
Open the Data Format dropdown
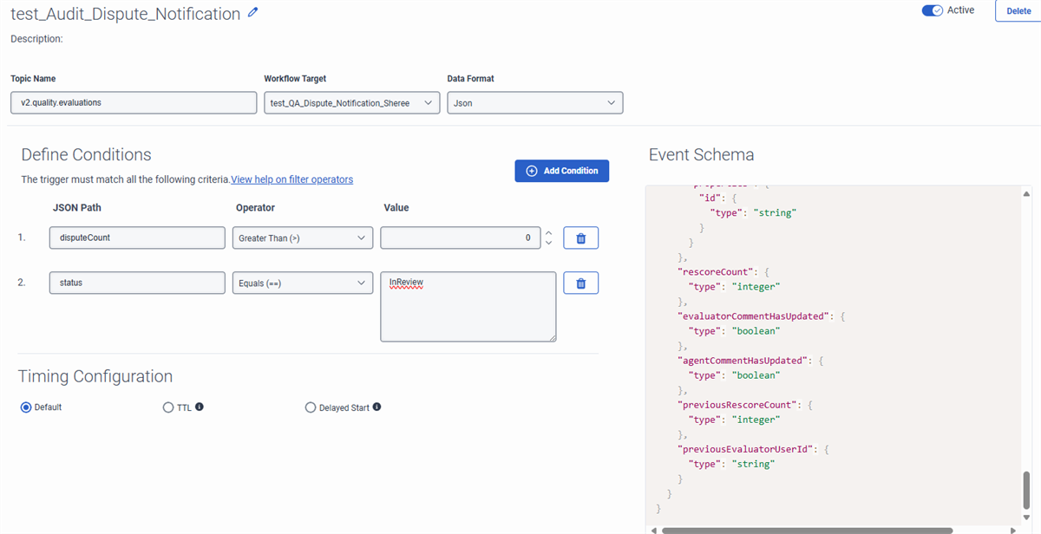pos(534,103)
